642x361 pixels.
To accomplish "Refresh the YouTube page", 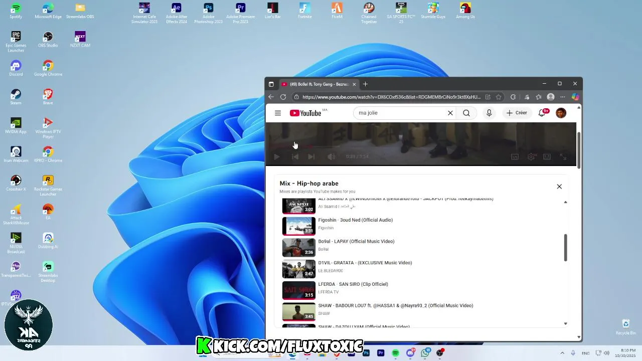I will [283, 97].
